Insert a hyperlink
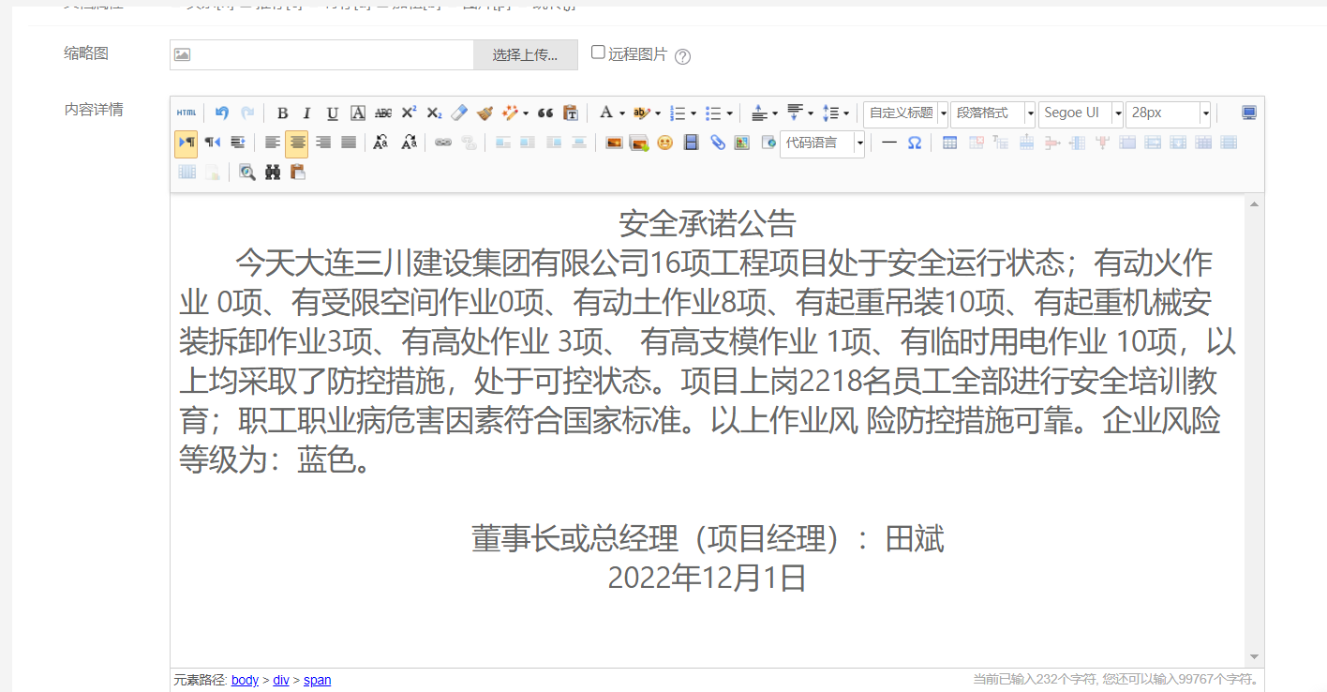 point(442,143)
